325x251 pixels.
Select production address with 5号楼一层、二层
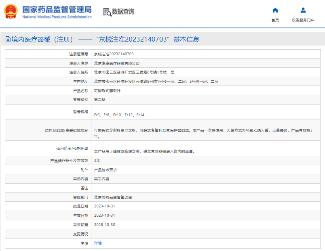[156, 82]
